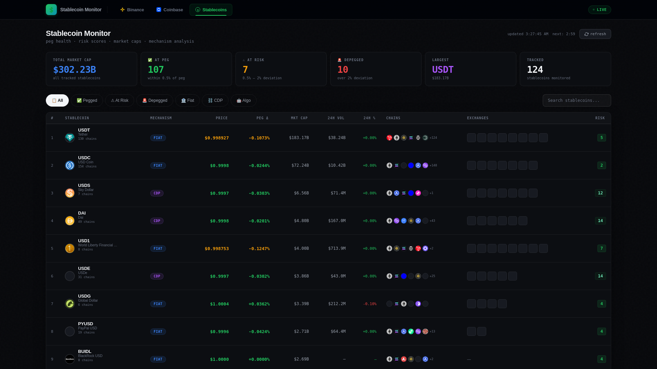This screenshot has height=369, width=657.
Task: Sort by the PEG Δ column header
Action: click(x=262, y=118)
